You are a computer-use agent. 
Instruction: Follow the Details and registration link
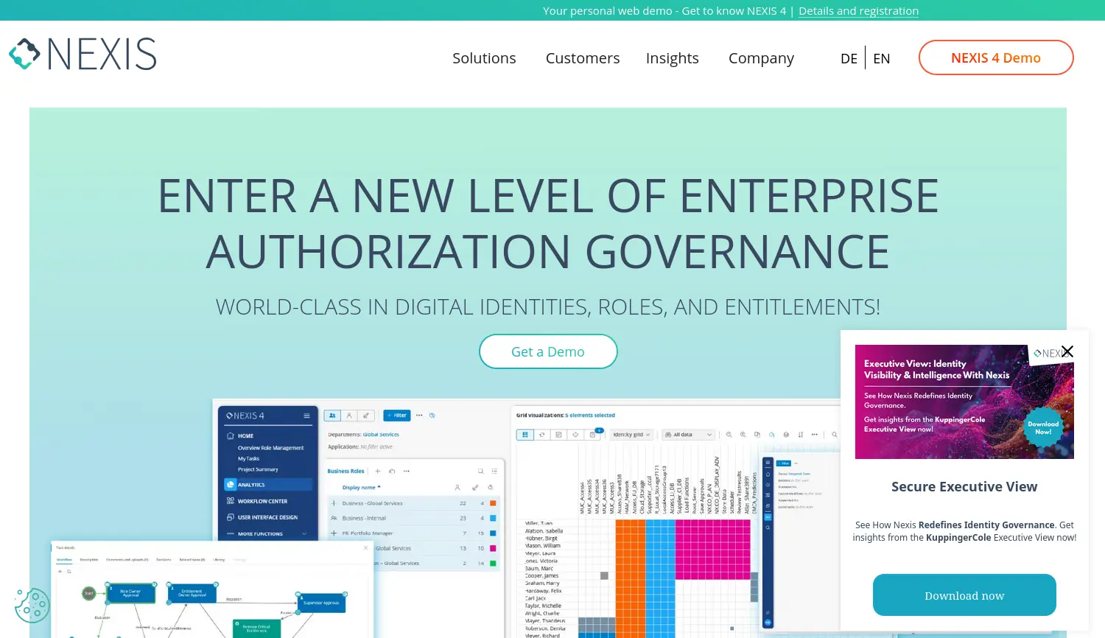(x=858, y=10)
